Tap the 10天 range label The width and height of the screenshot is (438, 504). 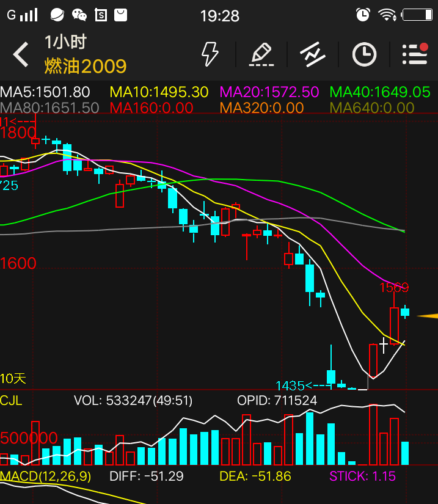13,378
